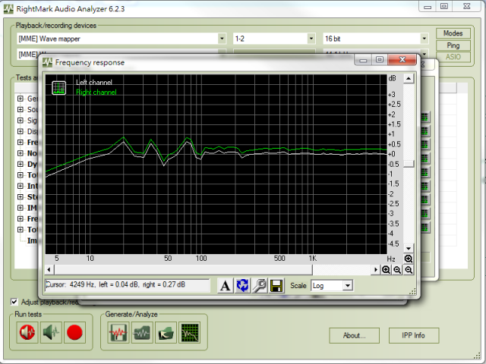Viewport: 486px width, 364px height.
Task: Expand the No... tree node
Action: (x=21, y=153)
